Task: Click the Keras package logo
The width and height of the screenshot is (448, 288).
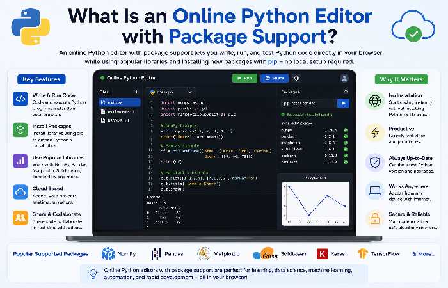Action: tap(323, 253)
